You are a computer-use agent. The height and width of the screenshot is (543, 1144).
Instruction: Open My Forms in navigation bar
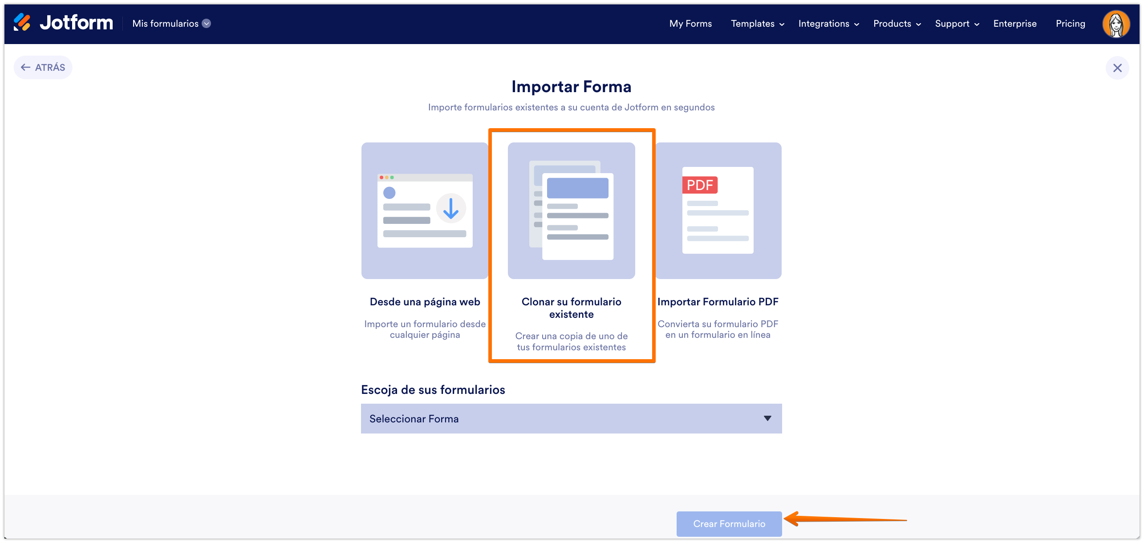(x=690, y=24)
